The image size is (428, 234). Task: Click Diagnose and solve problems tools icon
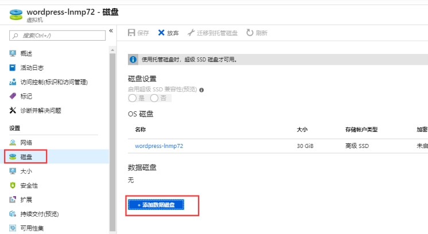pos(13,110)
